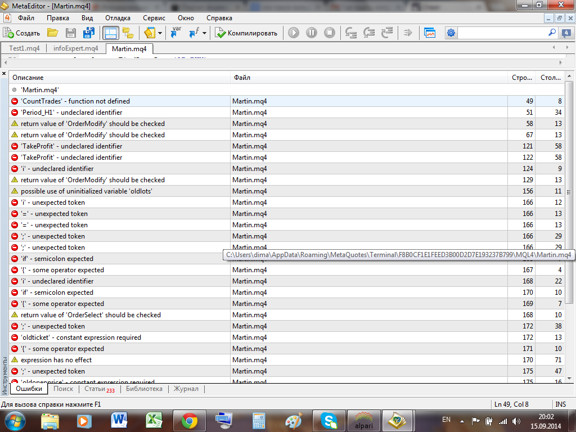Image resolution: width=576 pixels, height=432 pixels.
Task: Open Skype from the taskbar
Action: click(328, 421)
